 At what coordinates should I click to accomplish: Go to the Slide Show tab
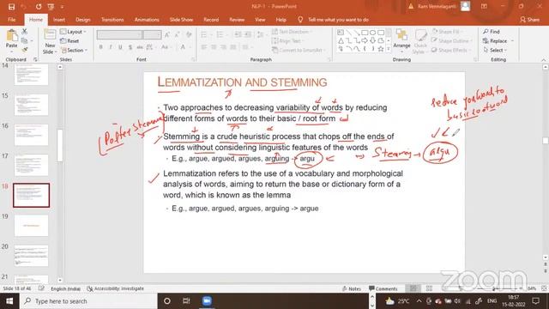[x=181, y=20]
